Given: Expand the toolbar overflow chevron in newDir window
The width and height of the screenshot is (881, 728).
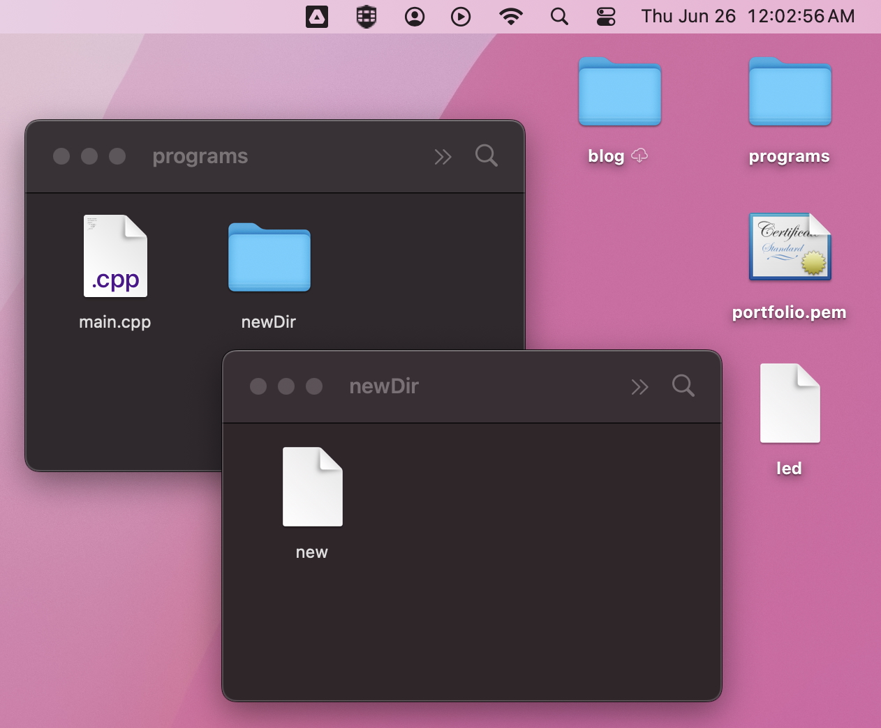Looking at the screenshot, I should pyautogui.click(x=640, y=386).
